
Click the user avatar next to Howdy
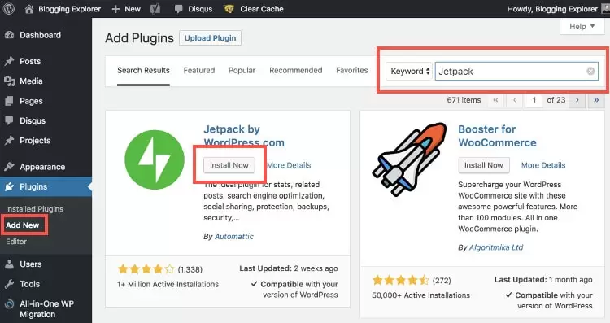[606, 9]
